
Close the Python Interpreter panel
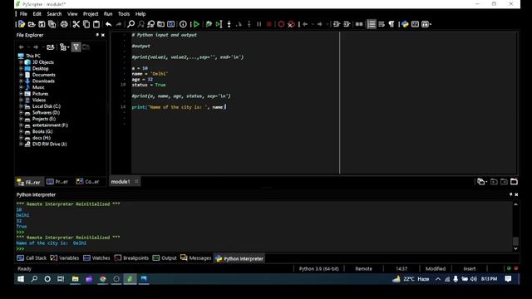516,194
